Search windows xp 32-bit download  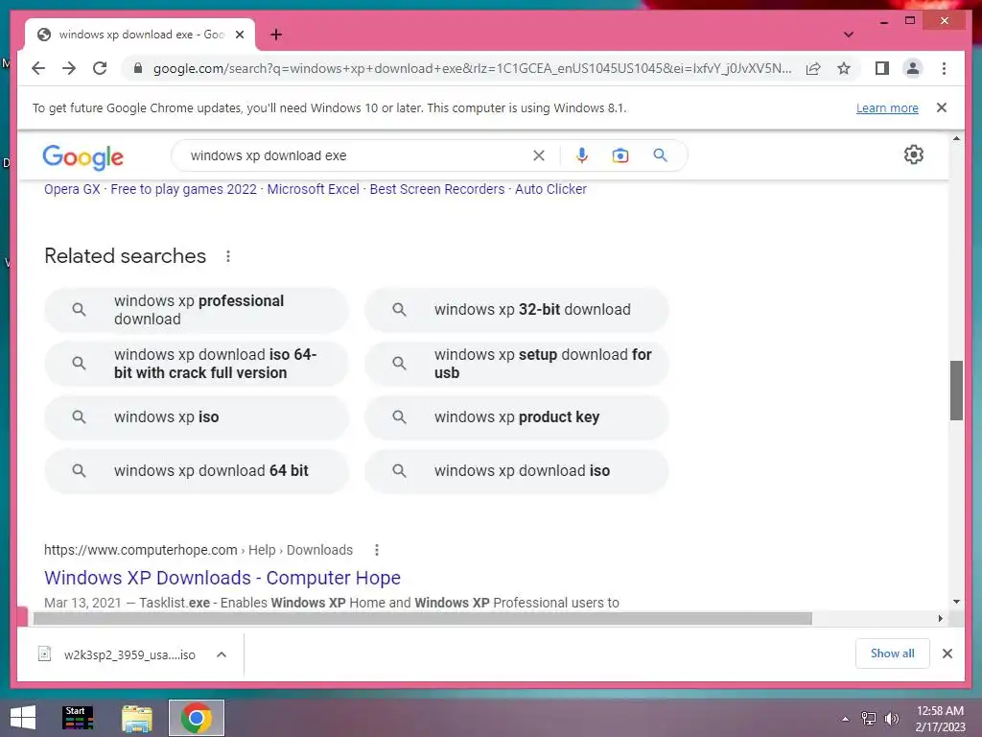click(517, 310)
